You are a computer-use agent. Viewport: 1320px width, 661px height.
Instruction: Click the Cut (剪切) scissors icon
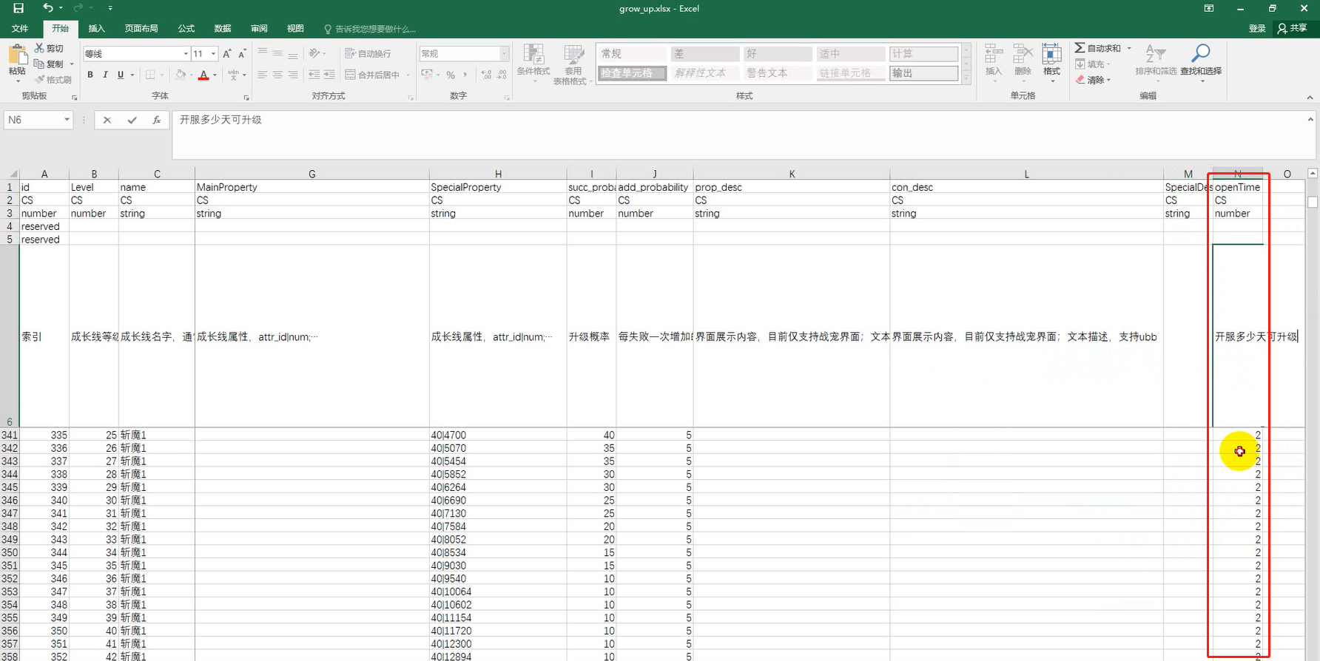point(40,48)
